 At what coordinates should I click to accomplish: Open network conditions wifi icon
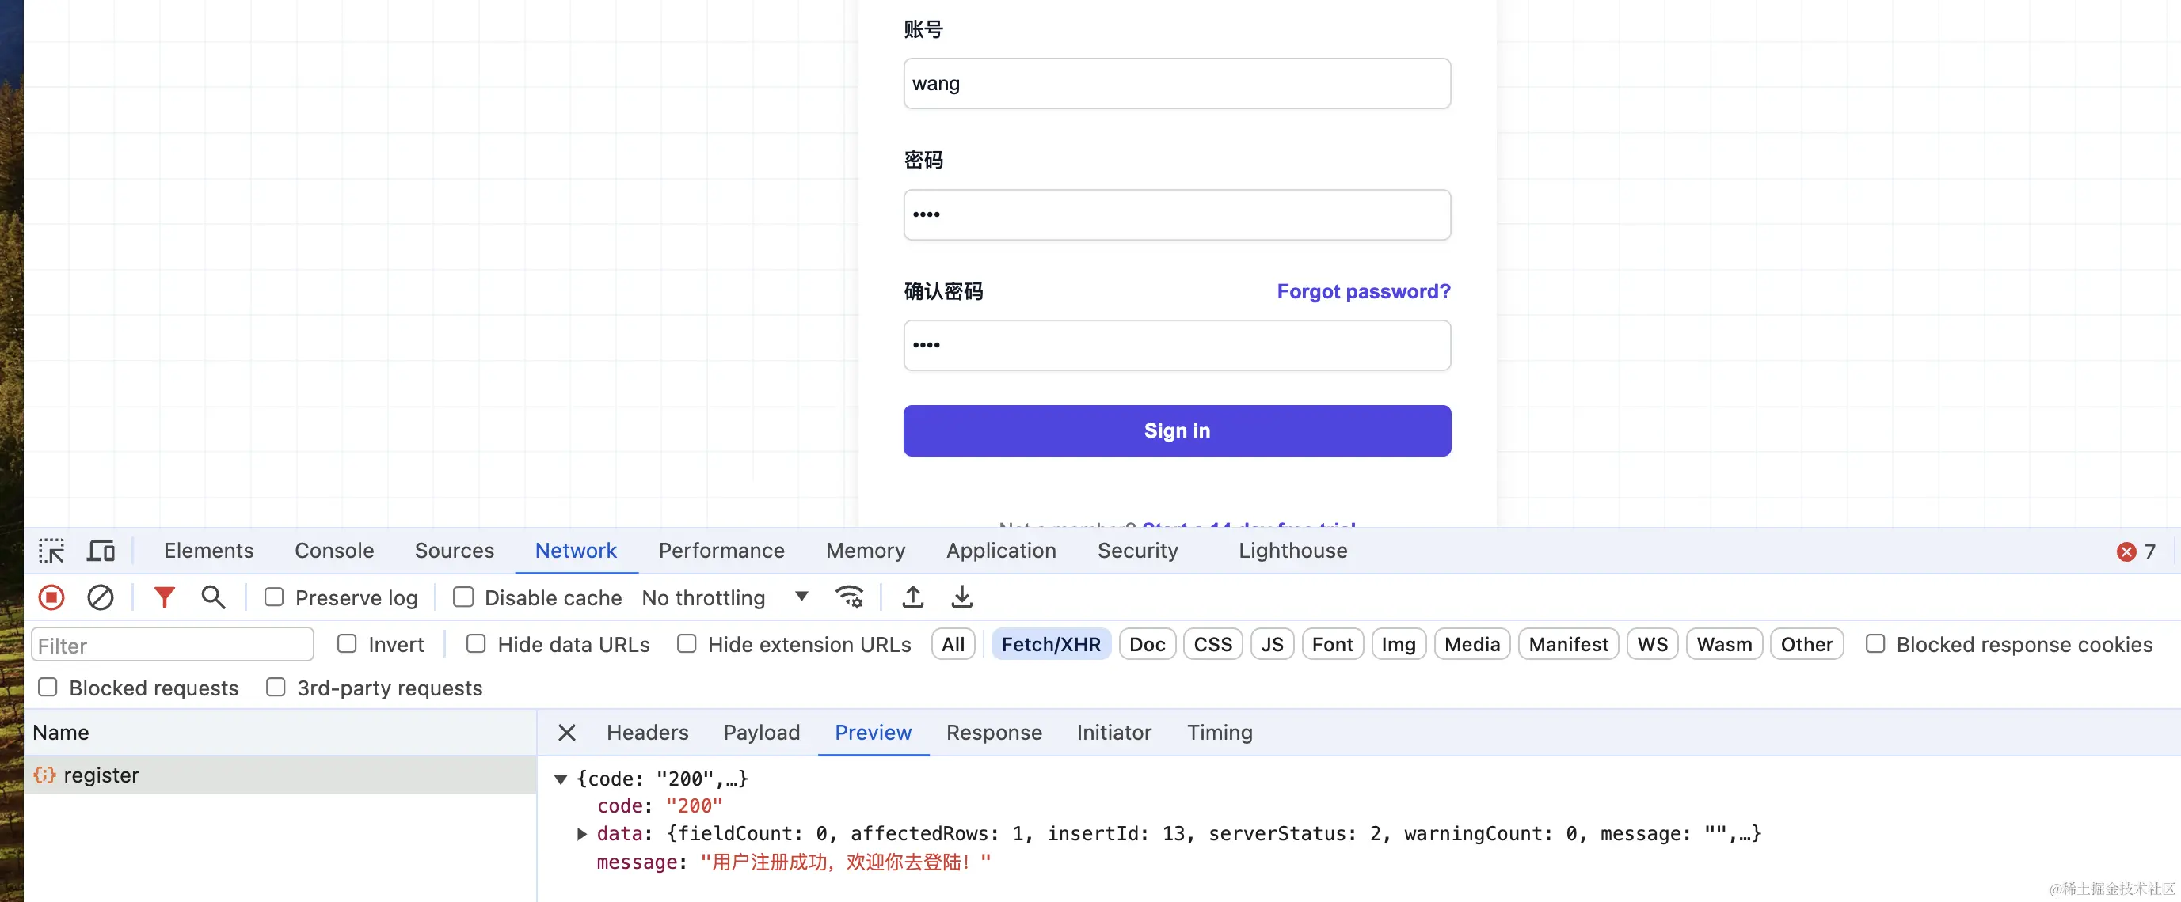pyautogui.click(x=849, y=597)
